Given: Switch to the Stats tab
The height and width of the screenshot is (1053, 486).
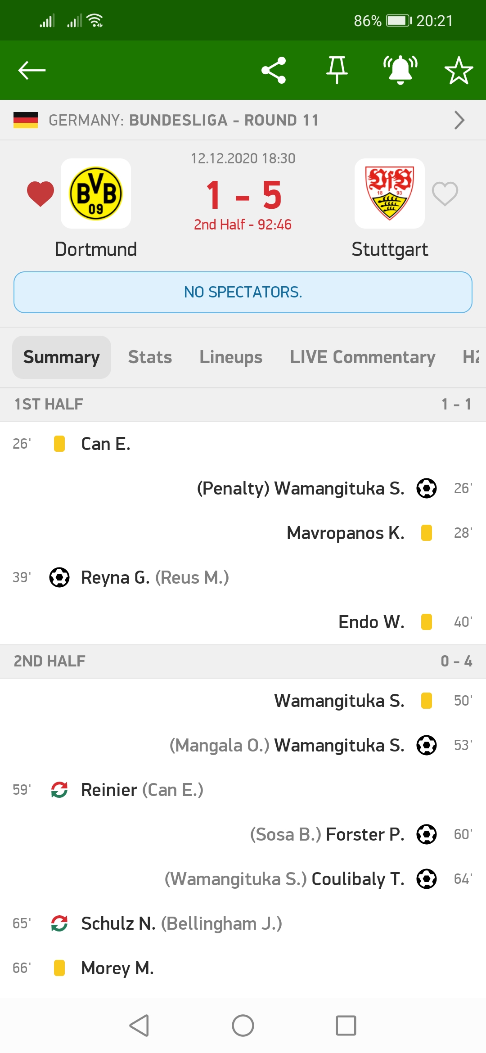Looking at the screenshot, I should pos(150,357).
